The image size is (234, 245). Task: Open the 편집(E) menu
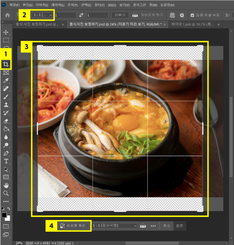point(28,5)
